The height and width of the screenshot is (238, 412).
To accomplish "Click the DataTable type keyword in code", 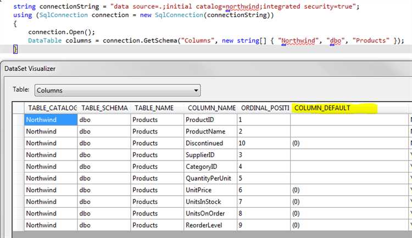I will [44, 41].
